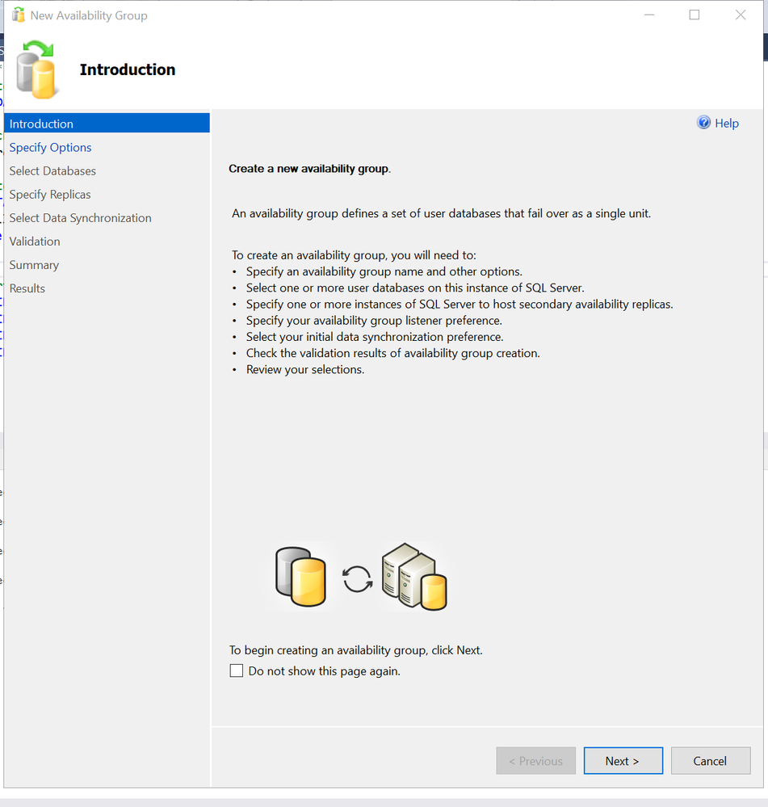This screenshot has width=768, height=807.
Task: Click the circular sync arrows graphic
Action: click(358, 579)
